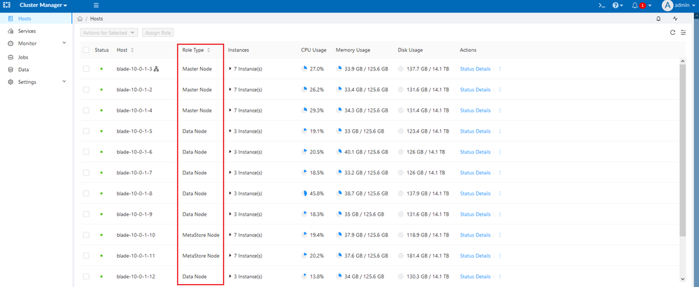
Task: Open Status Details for blade-10-0-1-12
Action: click(475, 277)
